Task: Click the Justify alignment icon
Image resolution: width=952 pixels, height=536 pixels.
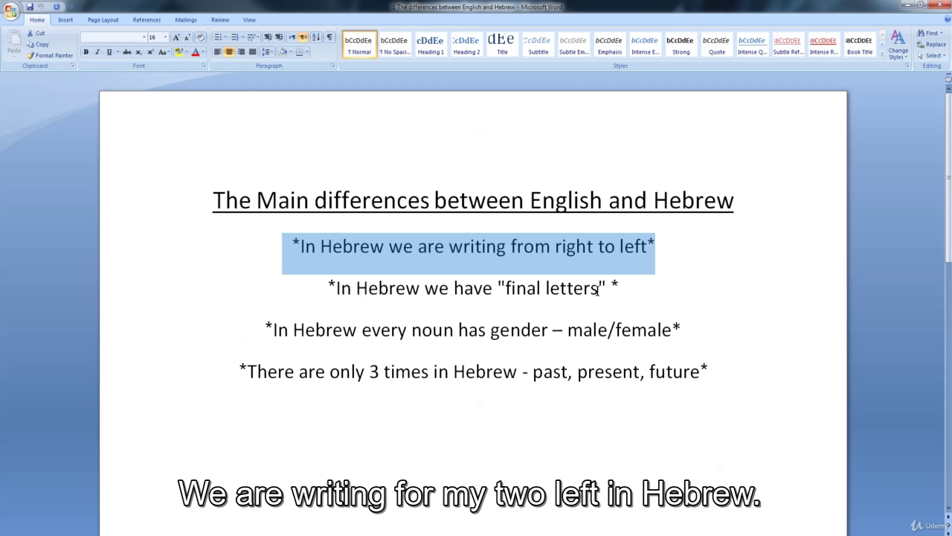Action: [x=252, y=52]
